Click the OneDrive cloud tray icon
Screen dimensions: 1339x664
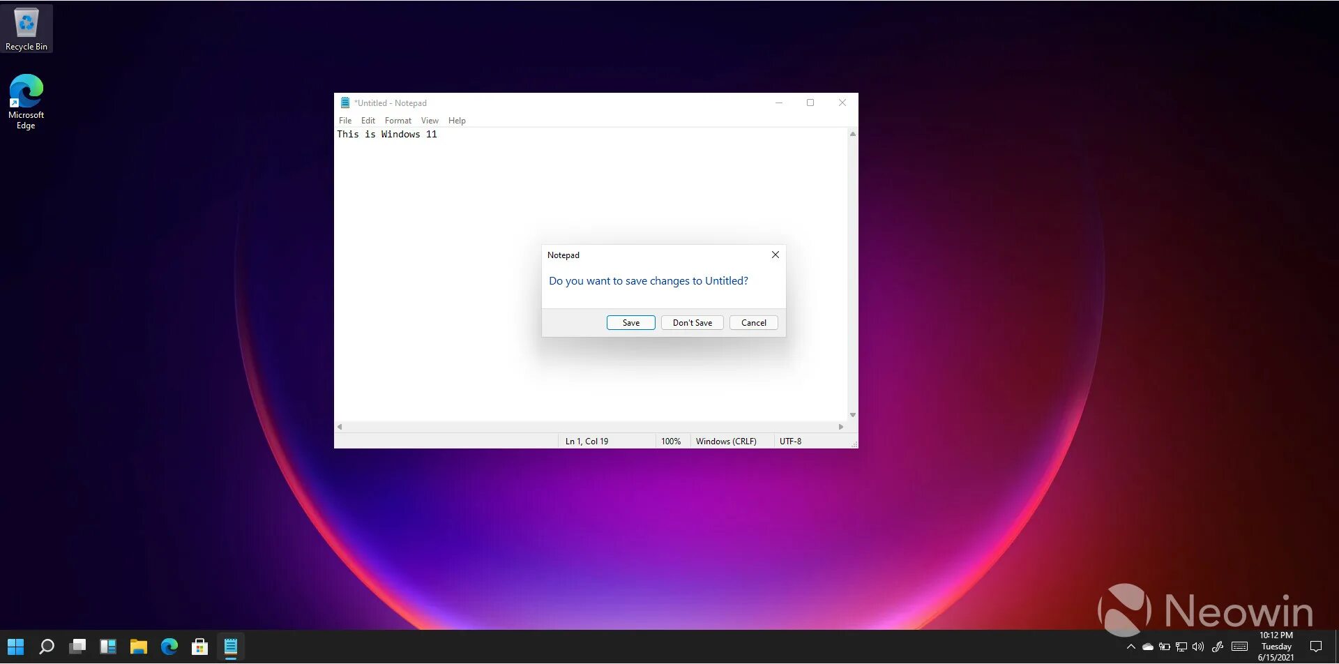click(1147, 647)
